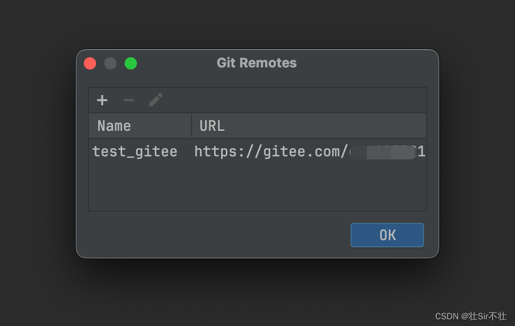Image resolution: width=515 pixels, height=326 pixels.
Task: Select the Remove remote minus icon
Action: coord(128,100)
